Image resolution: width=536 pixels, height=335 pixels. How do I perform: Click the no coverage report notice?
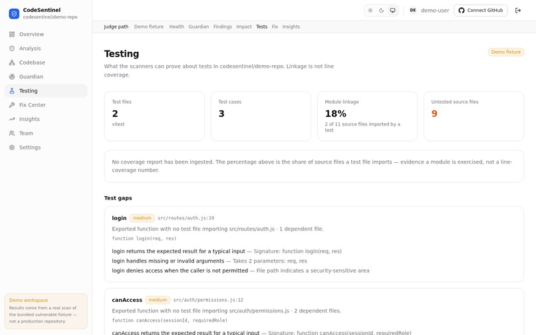pos(314,166)
